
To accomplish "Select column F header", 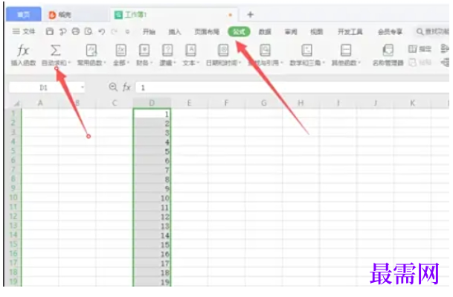I will point(226,103).
